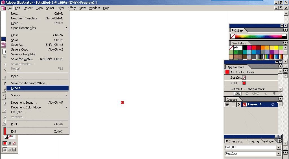Click Adobe Illustrator icon left of File menu
The height and width of the screenshot is (159, 289).
[x=3, y=8]
